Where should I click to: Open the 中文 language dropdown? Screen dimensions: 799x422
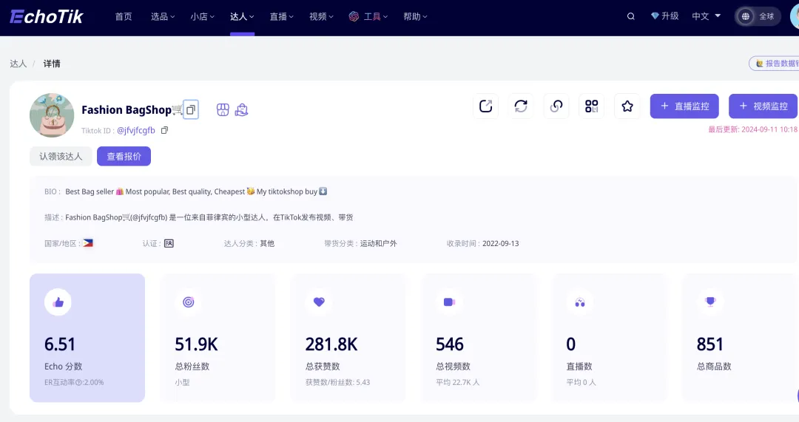pos(706,16)
